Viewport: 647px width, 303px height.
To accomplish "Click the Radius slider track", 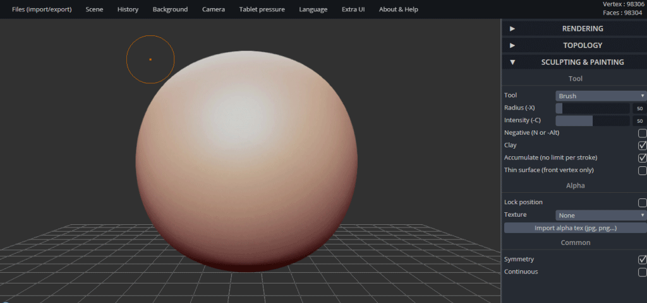I will [593, 108].
